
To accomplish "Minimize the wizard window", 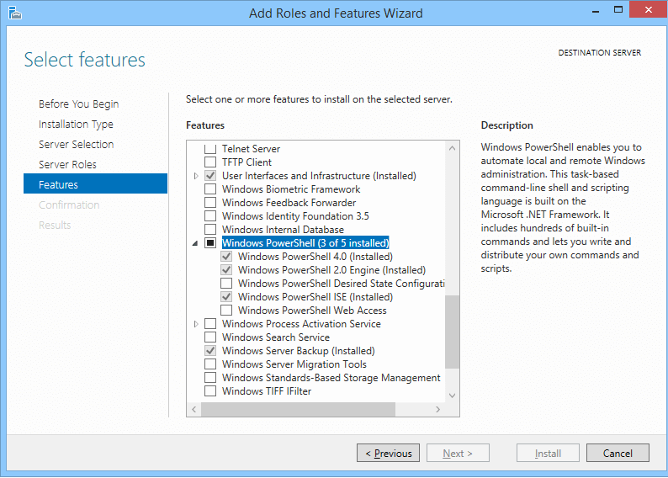I will click(596, 11).
